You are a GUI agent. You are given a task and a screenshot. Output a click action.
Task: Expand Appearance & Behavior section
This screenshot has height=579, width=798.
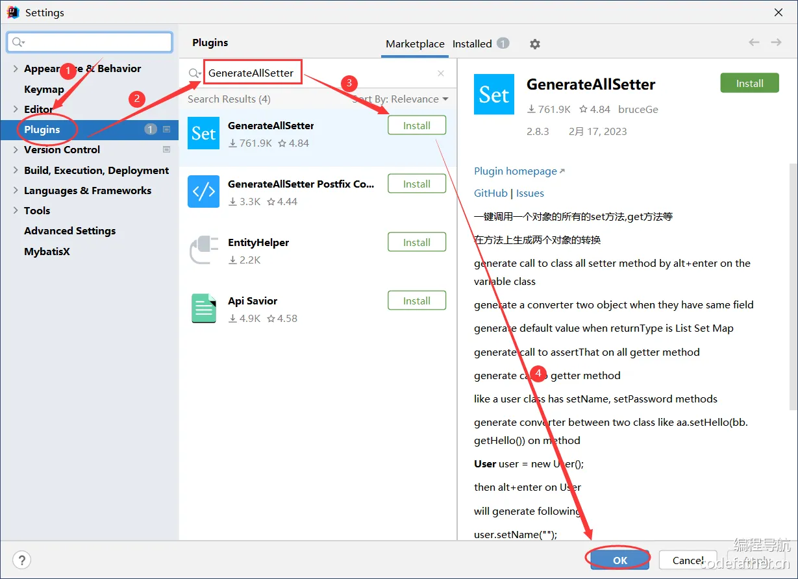16,68
